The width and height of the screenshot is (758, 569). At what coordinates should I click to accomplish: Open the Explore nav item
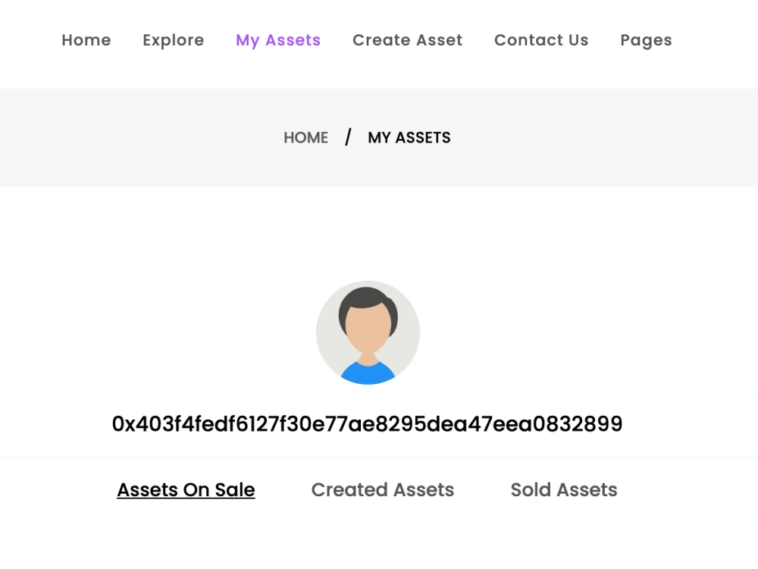click(174, 41)
